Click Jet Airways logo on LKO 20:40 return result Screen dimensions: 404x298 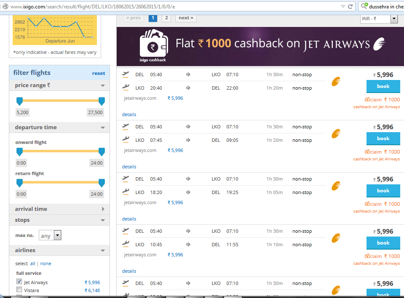336,82
